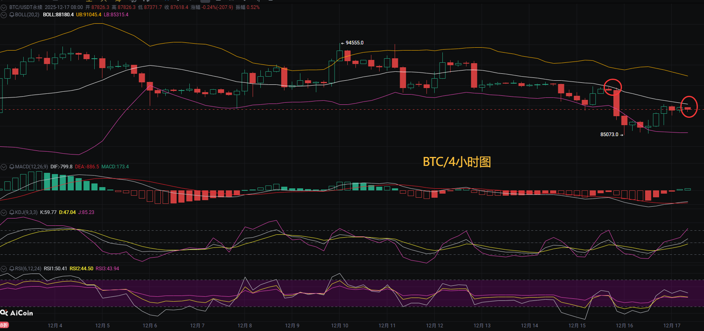Click the KDJ alert bell icon
704x331 pixels.
tap(12, 212)
